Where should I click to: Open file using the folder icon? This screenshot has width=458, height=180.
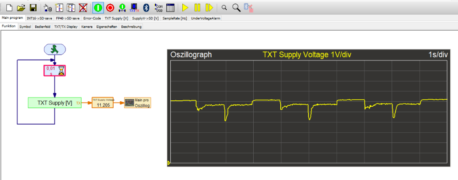(21, 8)
